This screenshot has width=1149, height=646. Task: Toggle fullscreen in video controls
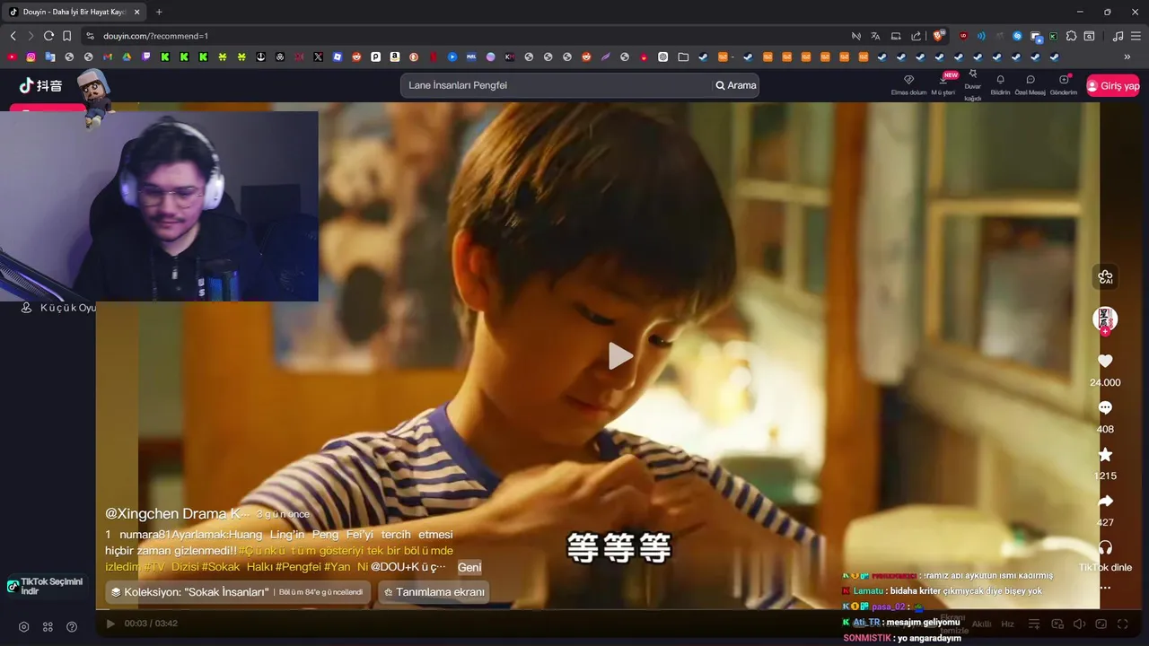point(1124,624)
